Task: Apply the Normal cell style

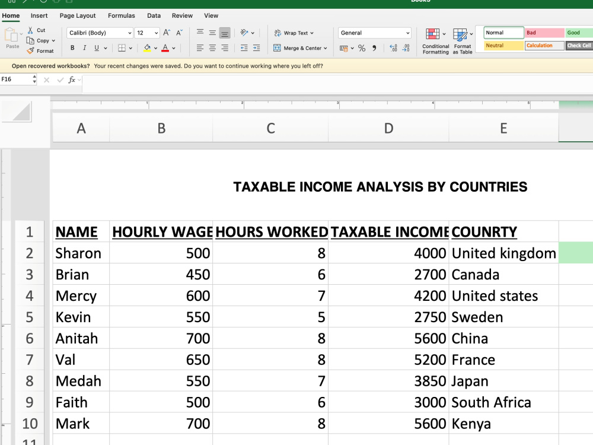Action: [x=503, y=33]
